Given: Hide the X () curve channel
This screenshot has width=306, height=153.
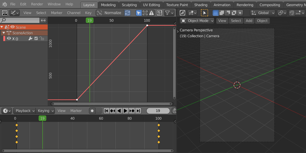Looking at the screenshot, I should 9,38.
